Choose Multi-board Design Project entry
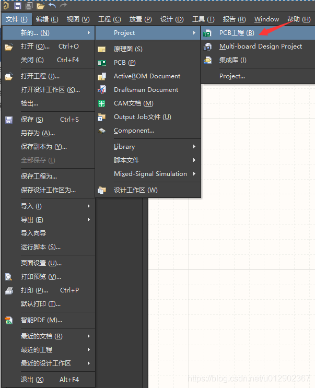 point(258,46)
